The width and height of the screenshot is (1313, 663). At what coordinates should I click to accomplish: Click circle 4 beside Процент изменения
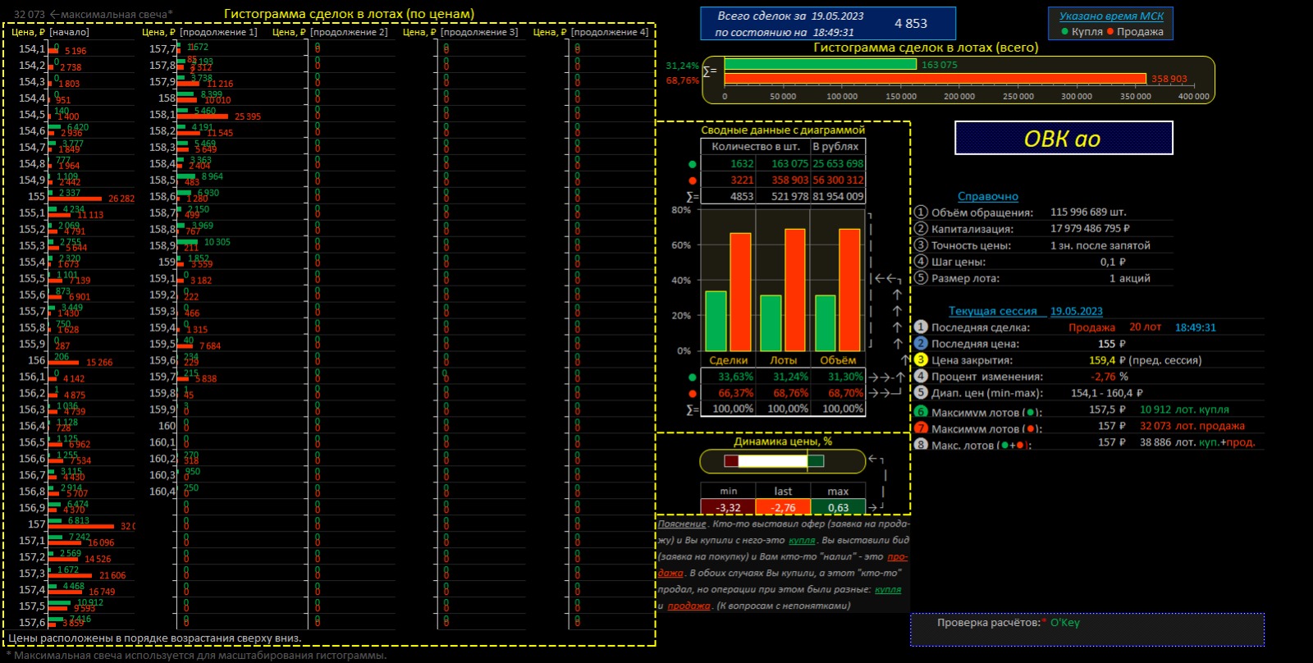(921, 377)
